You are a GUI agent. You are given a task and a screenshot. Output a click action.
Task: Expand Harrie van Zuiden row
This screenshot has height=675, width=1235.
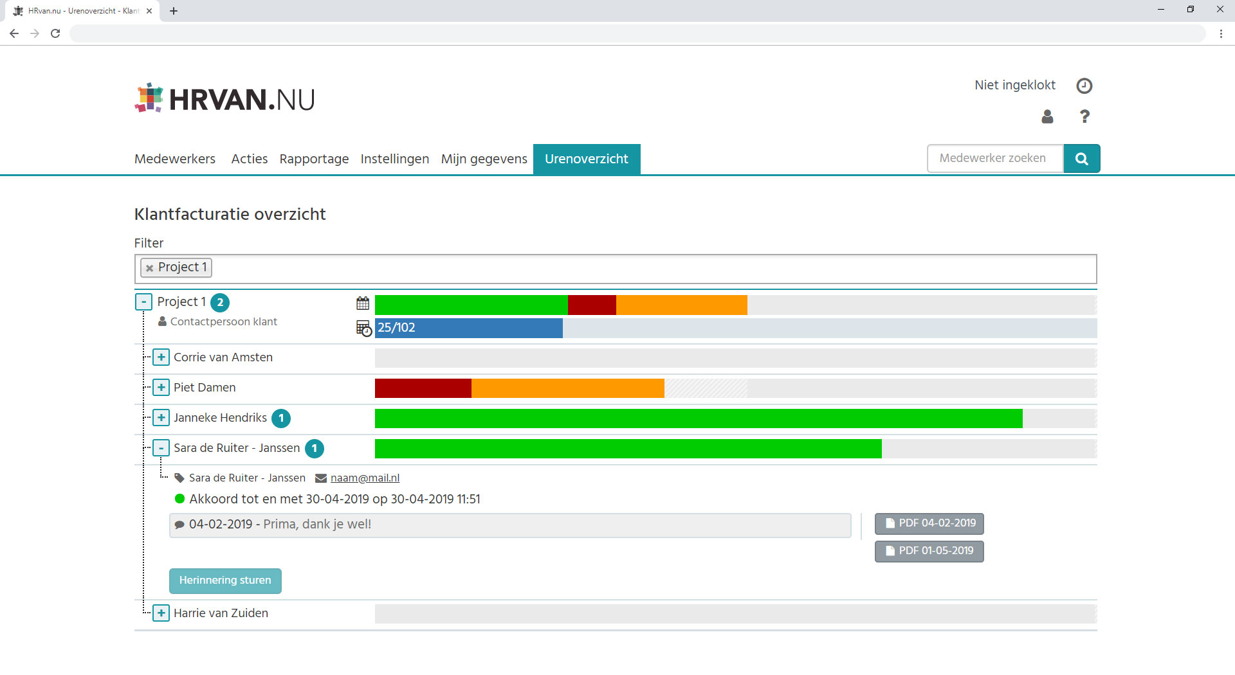point(161,613)
